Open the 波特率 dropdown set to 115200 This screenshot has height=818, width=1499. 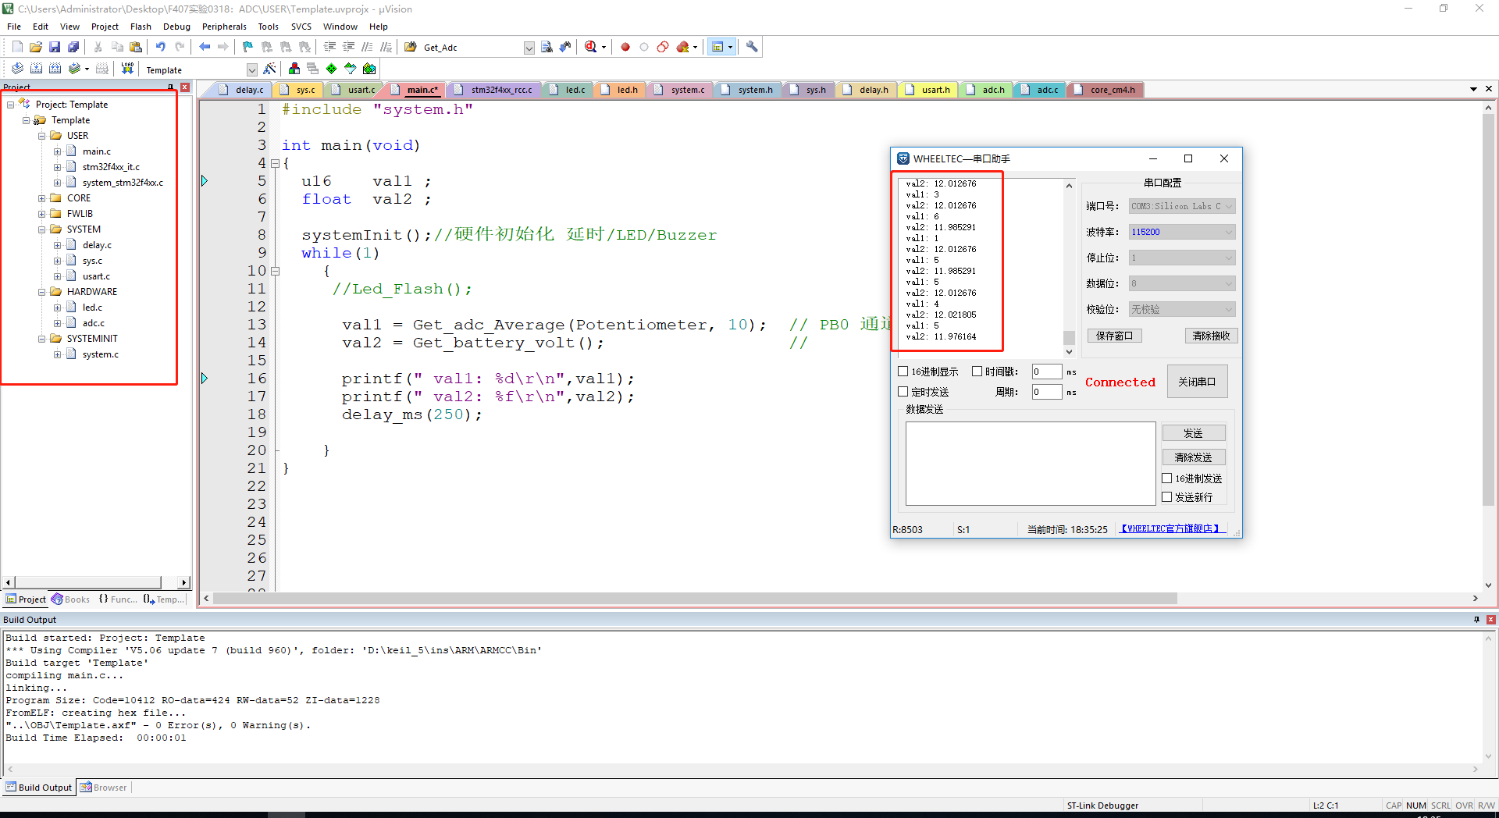(1228, 231)
